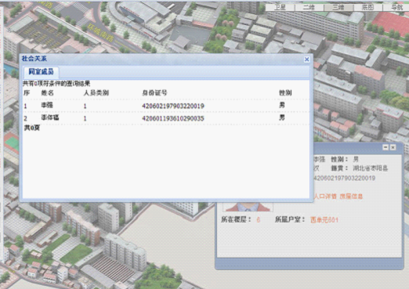Select ID 420601193610290035 in table

[173, 118]
